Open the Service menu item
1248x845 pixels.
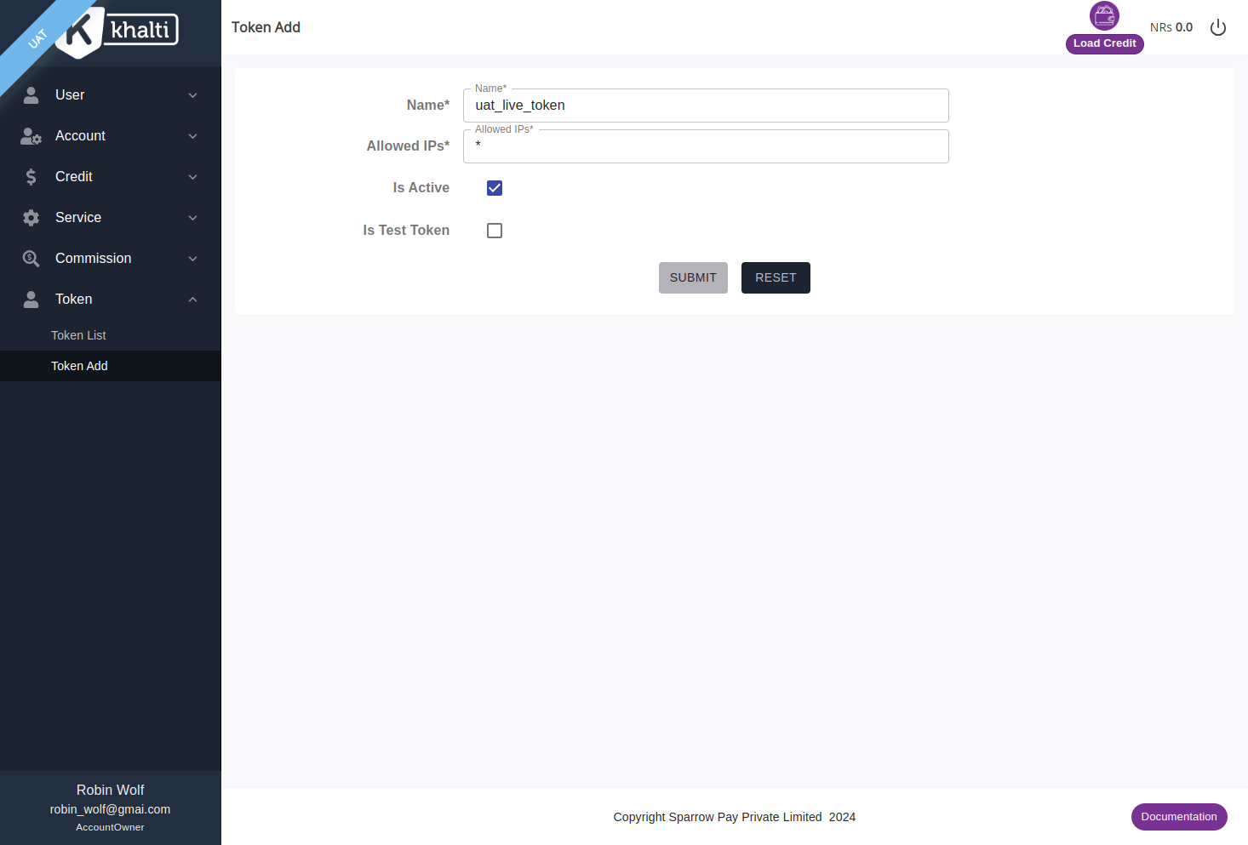pyautogui.click(x=111, y=218)
